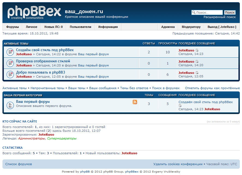This screenshot has height=175, width=242.
Task: Click 'Отметить форумы как прочтённые' link
Action: [x=212, y=88]
